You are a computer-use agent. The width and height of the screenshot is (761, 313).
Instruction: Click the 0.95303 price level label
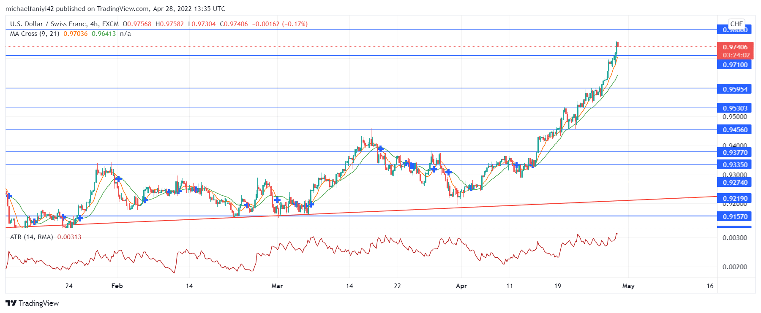(x=734, y=108)
